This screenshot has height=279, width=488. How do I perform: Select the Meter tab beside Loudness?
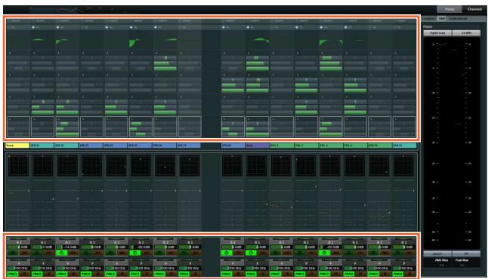[x=442, y=19]
